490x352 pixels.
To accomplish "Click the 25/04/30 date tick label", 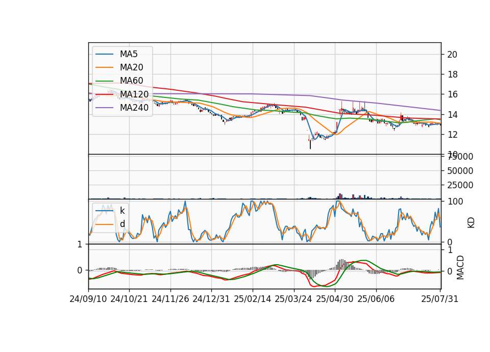I will pyautogui.click(x=335, y=299).
